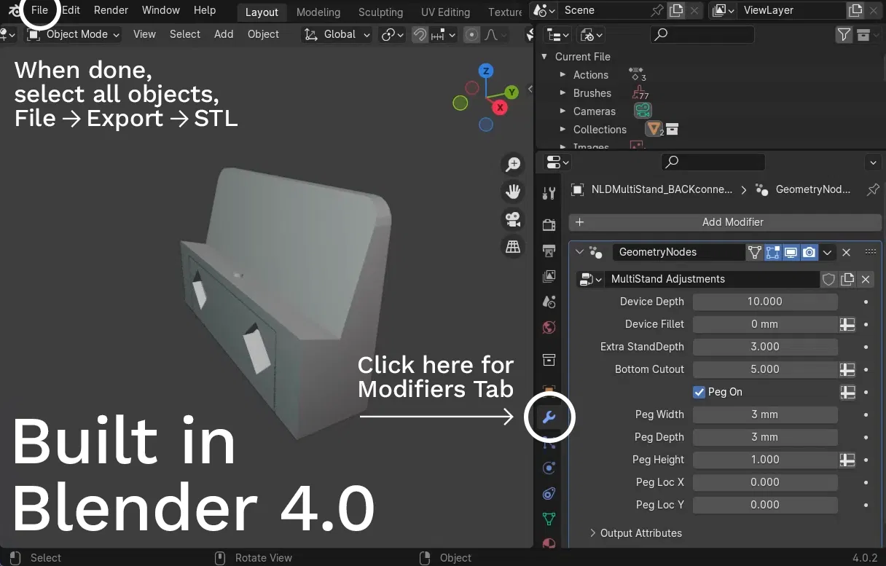Image resolution: width=886 pixels, height=566 pixels.
Task: Toggle proportional editing
Action: pos(472,34)
